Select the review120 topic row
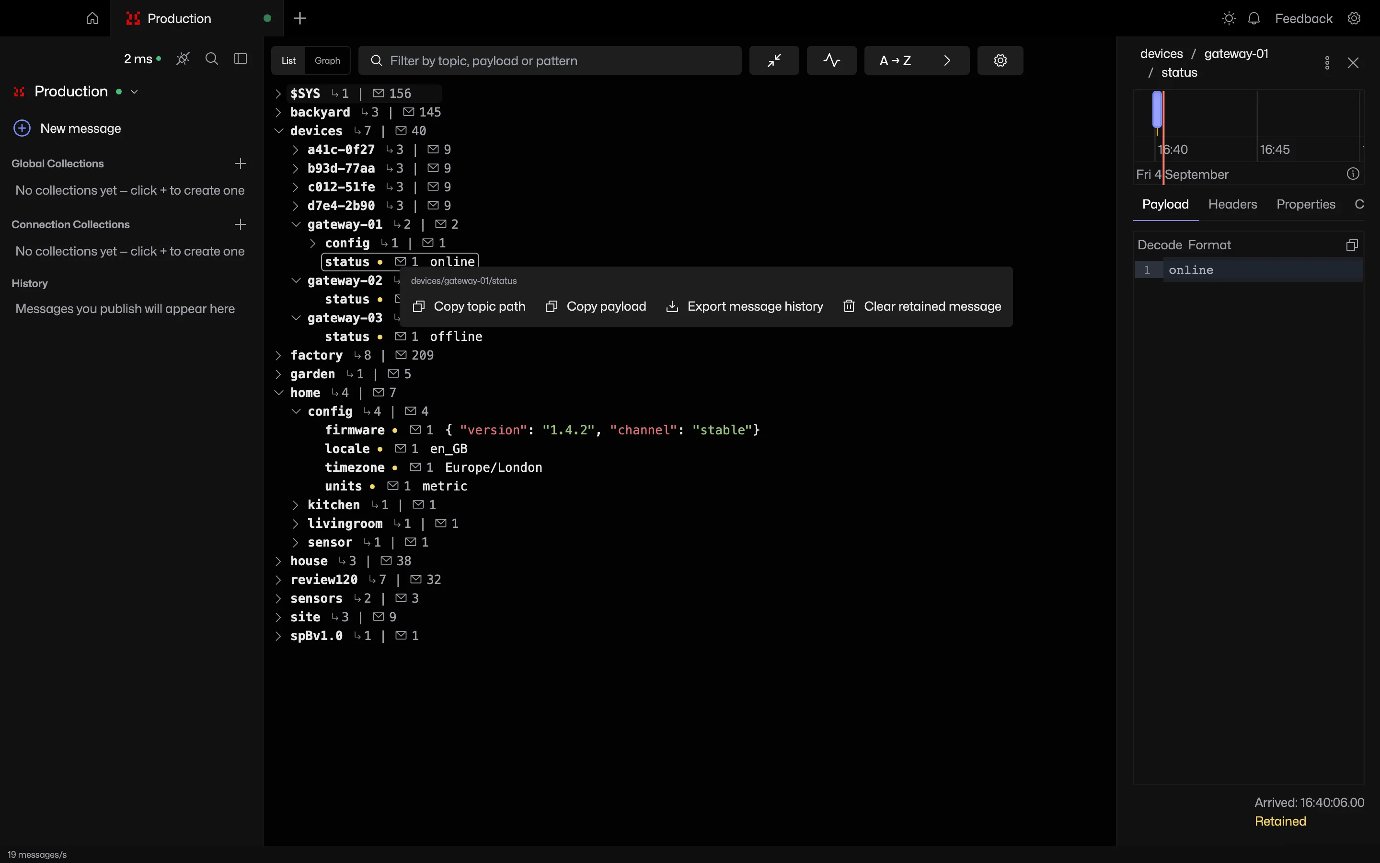 [x=366, y=580]
